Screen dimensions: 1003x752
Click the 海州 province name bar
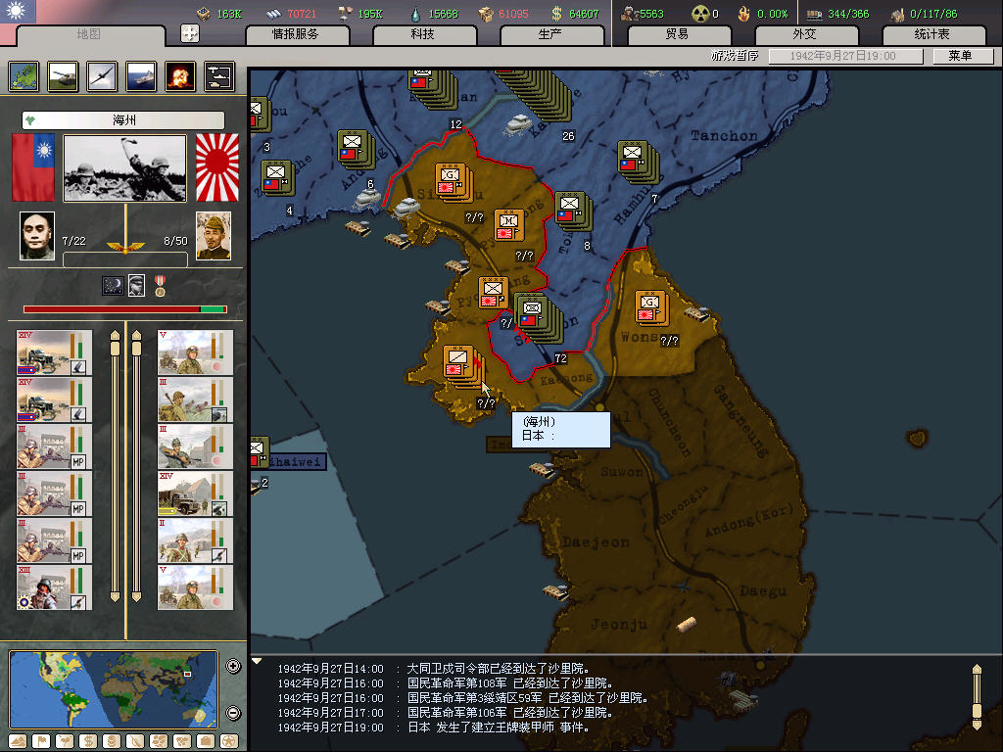coord(123,120)
